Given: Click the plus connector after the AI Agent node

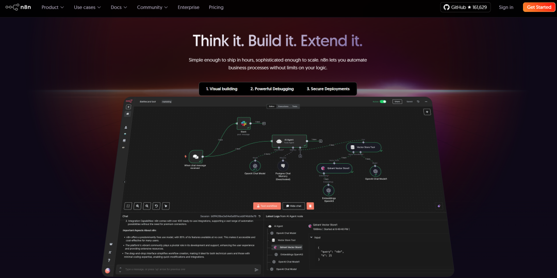Looking at the screenshot, I should pyautogui.click(x=320, y=141).
